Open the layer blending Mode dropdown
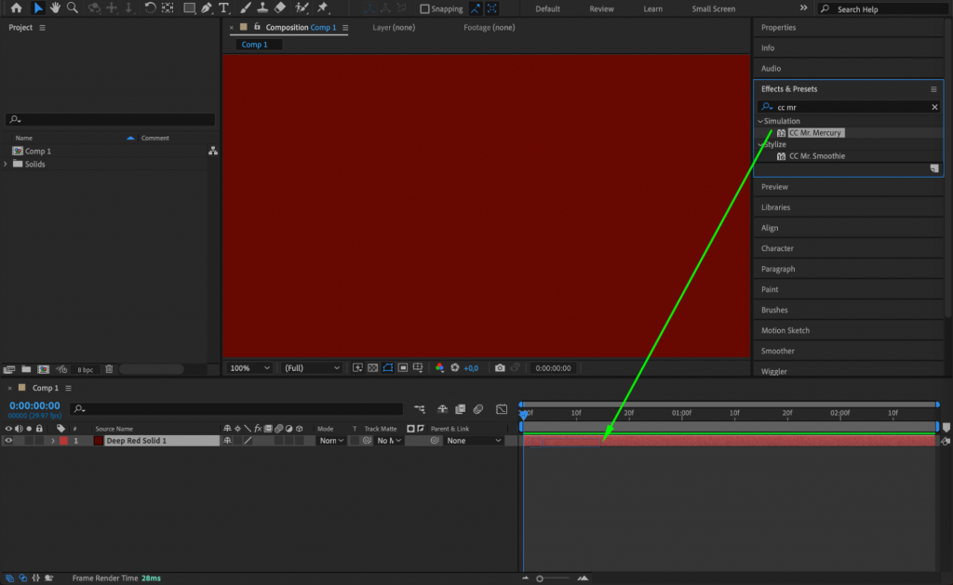 (x=331, y=440)
